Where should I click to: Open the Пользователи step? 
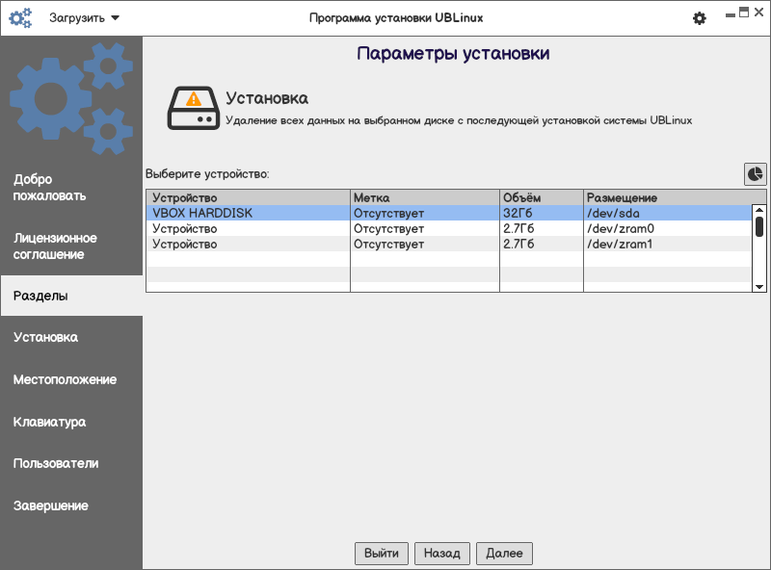(71, 463)
